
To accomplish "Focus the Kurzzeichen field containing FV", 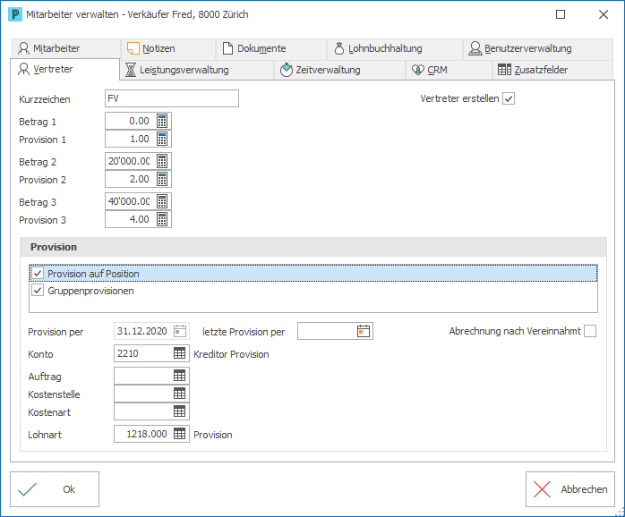I will [172, 98].
